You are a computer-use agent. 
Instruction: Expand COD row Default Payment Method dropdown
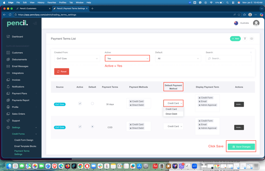173,126
